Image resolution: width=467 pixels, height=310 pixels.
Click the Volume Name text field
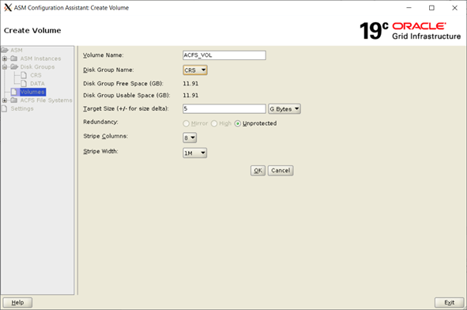(x=224, y=55)
